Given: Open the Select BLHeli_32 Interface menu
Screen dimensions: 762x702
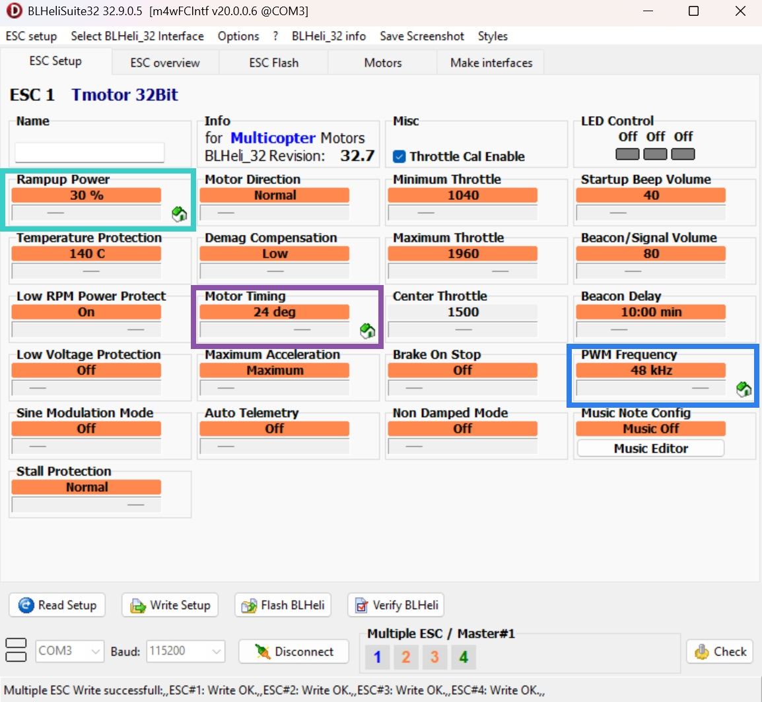Looking at the screenshot, I should [137, 36].
